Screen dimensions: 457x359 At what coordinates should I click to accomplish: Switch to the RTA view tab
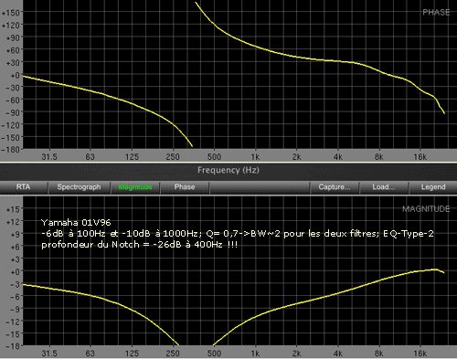coord(24,187)
